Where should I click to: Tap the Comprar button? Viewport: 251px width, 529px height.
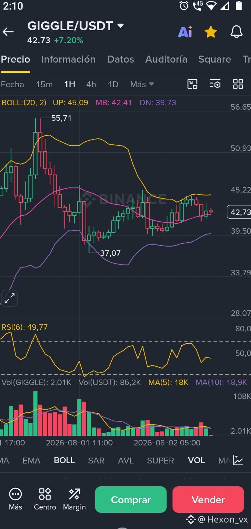coord(131,500)
